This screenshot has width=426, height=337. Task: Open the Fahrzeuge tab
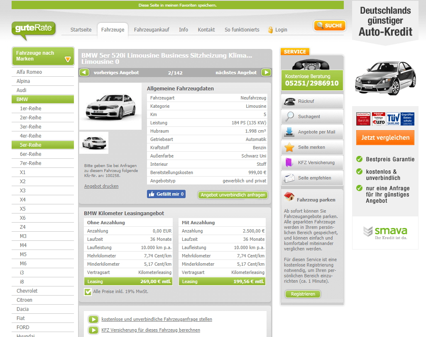[x=113, y=30]
